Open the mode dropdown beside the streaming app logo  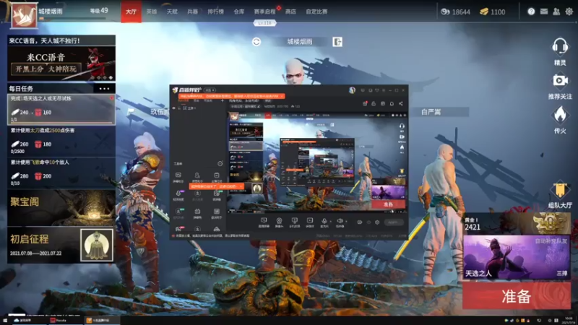[210, 90]
